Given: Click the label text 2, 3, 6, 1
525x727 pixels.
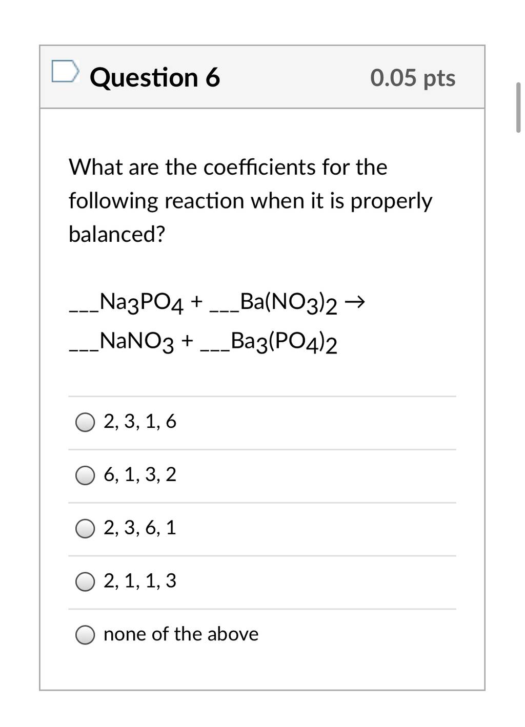Looking at the screenshot, I should coord(140,528).
